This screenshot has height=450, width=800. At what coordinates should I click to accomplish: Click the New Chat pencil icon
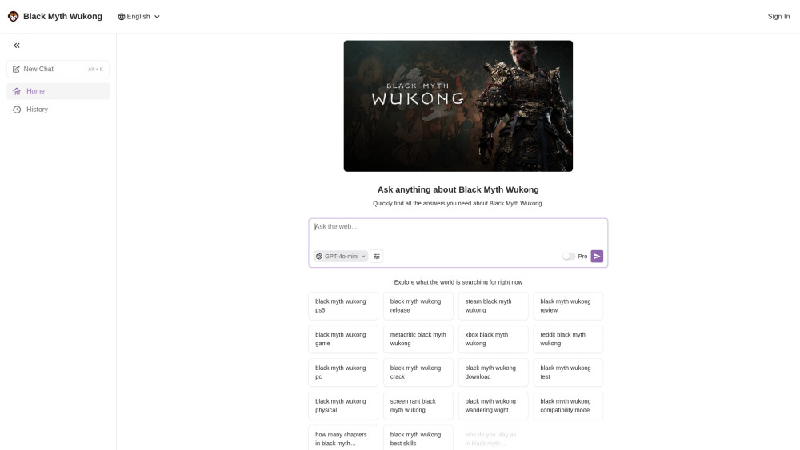[16, 70]
